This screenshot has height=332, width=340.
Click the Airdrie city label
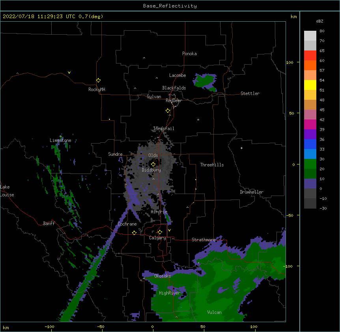click(159, 212)
